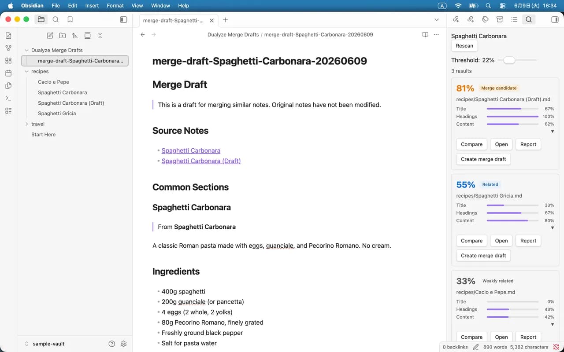
Task: Click the bottom ribbon checklist icon
Action: [x=8, y=110]
